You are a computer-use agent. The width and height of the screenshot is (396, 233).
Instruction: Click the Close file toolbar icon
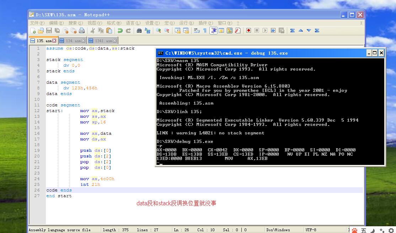[66, 31]
